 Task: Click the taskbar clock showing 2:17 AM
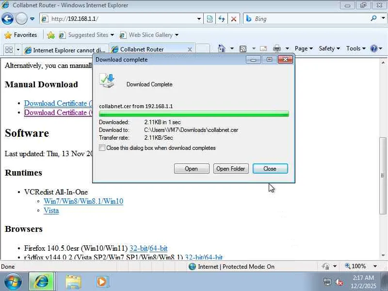pos(363,282)
